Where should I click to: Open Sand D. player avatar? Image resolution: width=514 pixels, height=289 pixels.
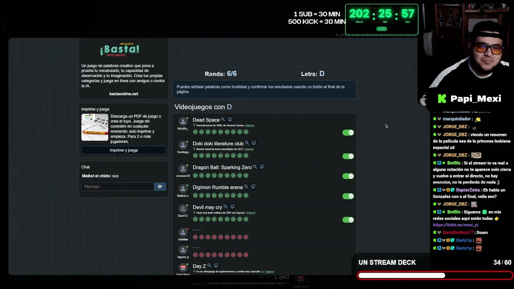pos(183,209)
